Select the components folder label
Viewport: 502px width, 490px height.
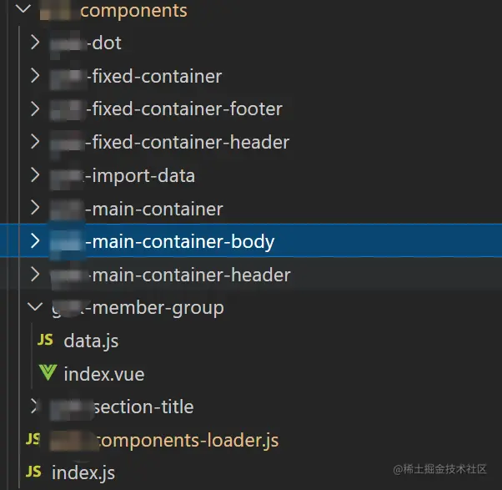pos(133,11)
